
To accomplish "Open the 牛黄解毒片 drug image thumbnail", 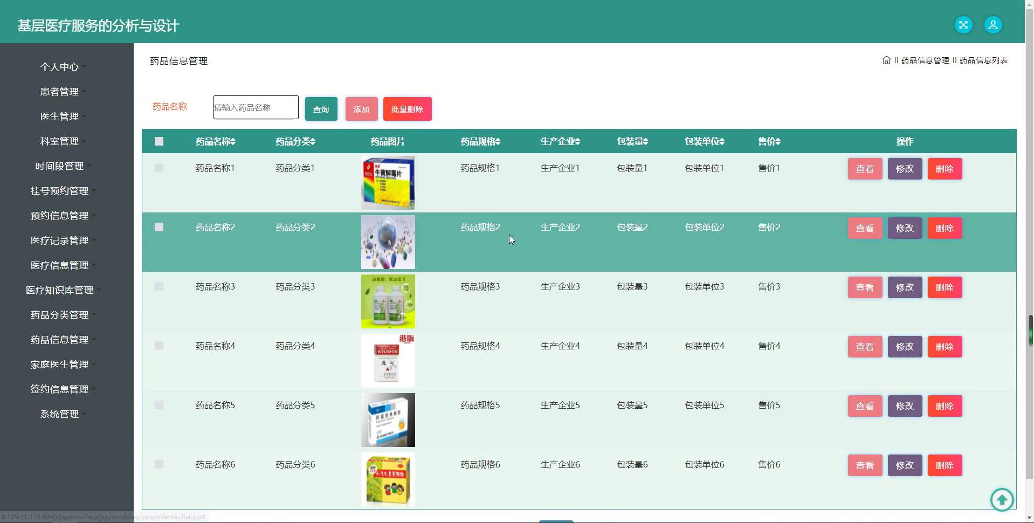I will coord(388,183).
